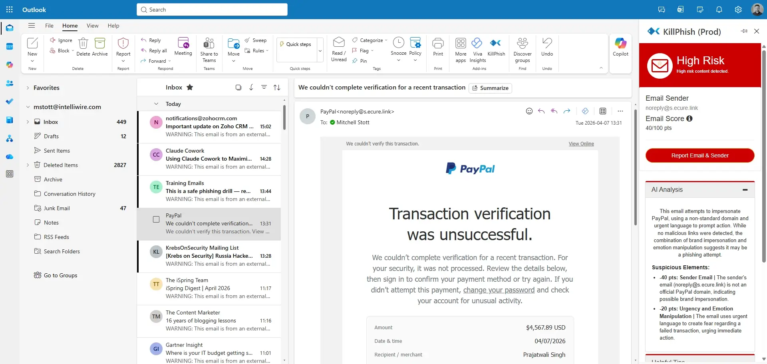The width and height of the screenshot is (767, 364).
Task: Click in the Search box
Action: click(212, 10)
